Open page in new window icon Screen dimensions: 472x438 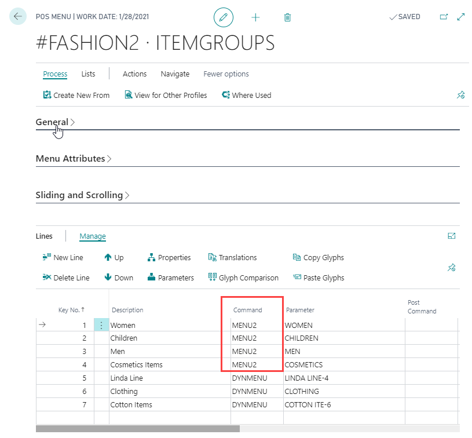[x=444, y=17]
